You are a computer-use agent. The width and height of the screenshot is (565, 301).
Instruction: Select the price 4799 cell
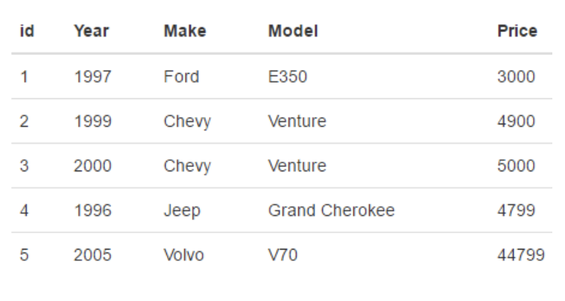point(516,211)
